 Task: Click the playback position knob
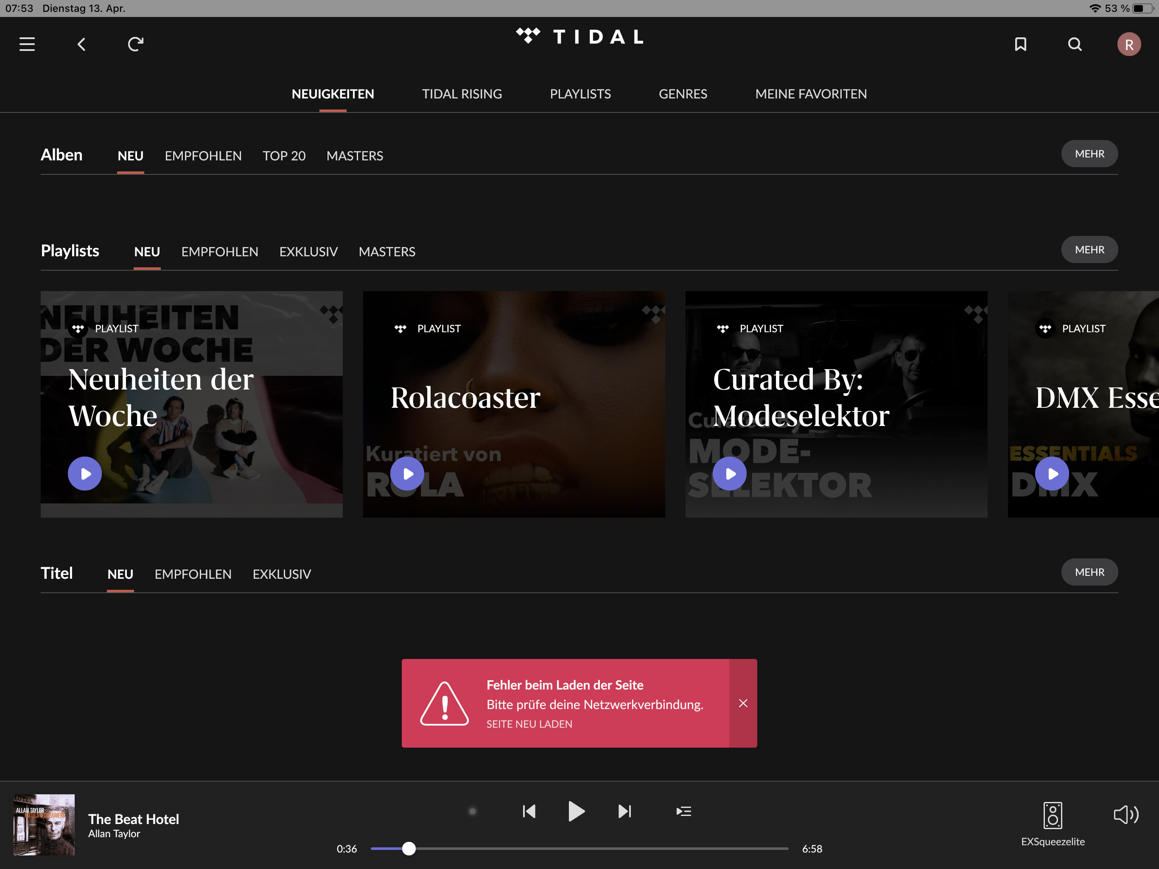pos(409,849)
